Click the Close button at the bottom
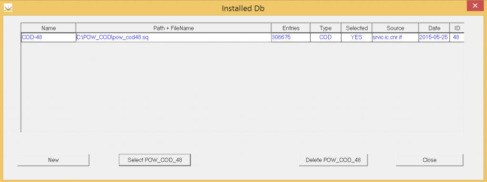Screen dimensions: 487x182 click(x=429, y=160)
